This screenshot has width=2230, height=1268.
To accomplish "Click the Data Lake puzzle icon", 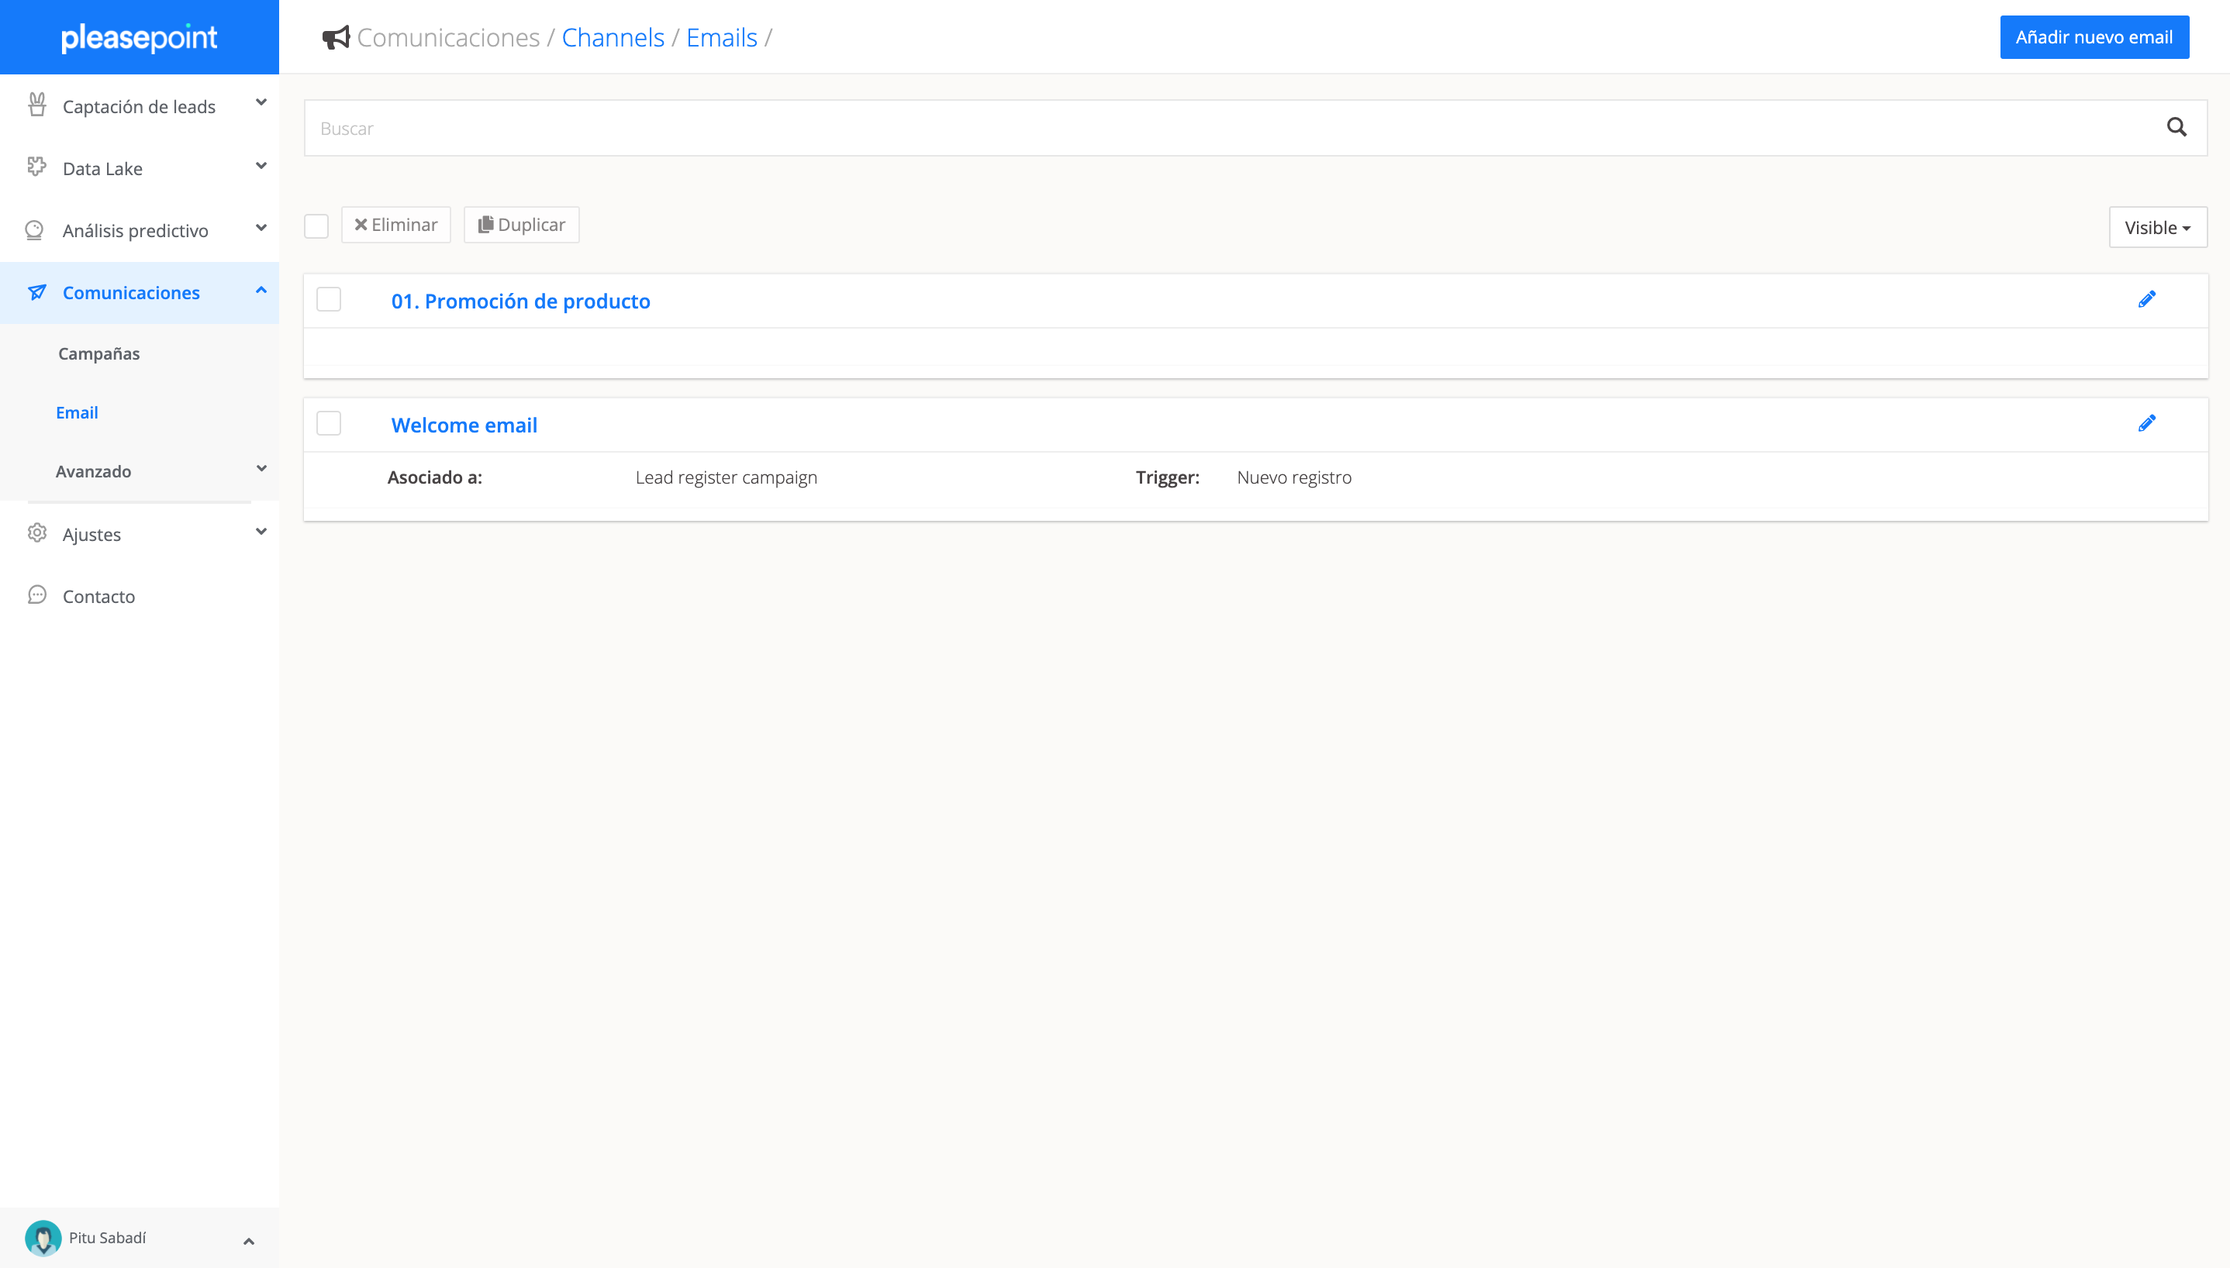I will 36,167.
